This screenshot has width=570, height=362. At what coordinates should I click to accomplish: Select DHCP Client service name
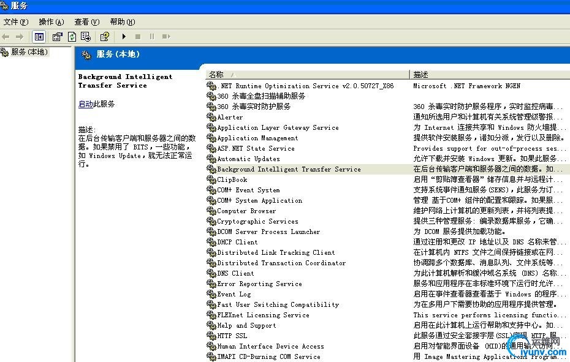pos(237,242)
